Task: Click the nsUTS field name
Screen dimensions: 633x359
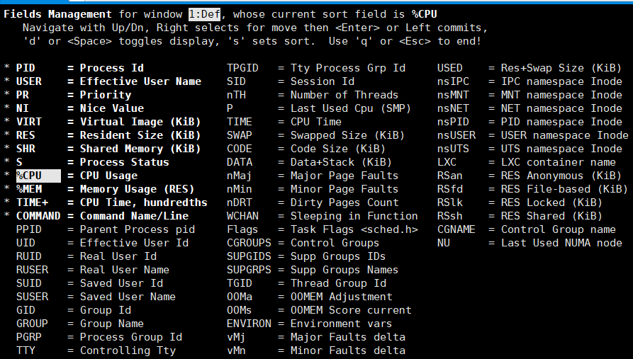Action: (x=453, y=149)
